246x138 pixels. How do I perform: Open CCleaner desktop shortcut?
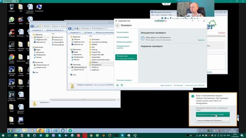pos(12,33)
